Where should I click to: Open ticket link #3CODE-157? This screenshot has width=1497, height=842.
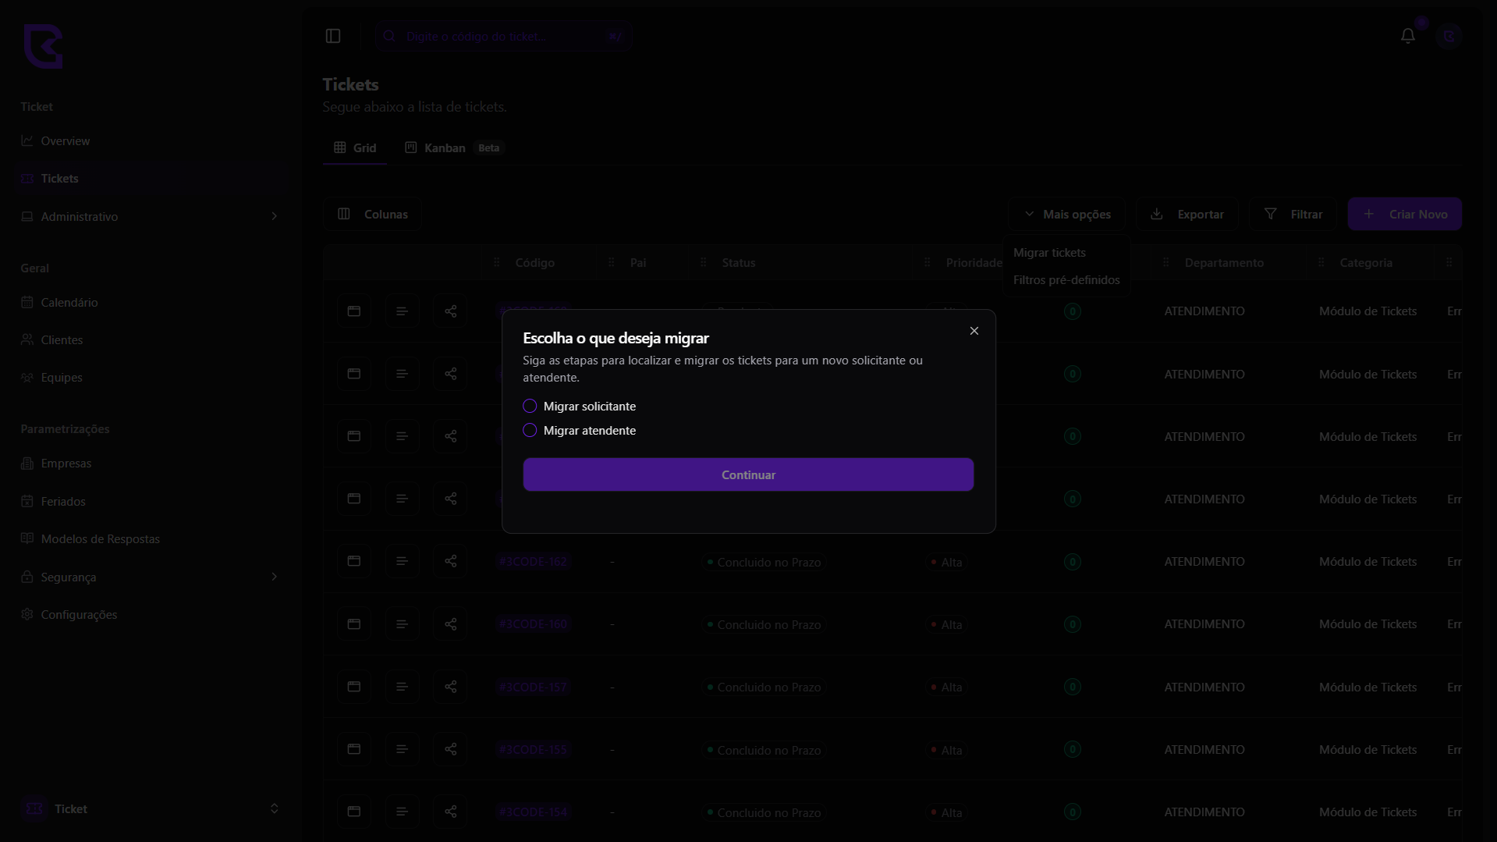point(533,687)
